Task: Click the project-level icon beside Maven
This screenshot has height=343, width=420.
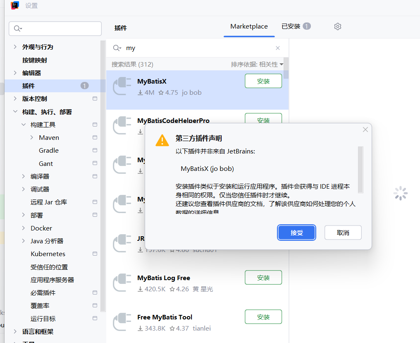Action: (x=95, y=137)
